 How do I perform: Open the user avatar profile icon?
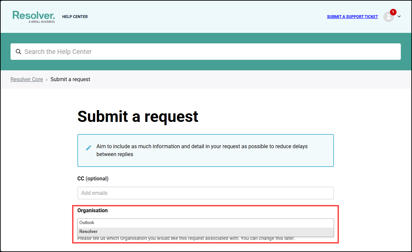pyautogui.click(x=389, y=17)
